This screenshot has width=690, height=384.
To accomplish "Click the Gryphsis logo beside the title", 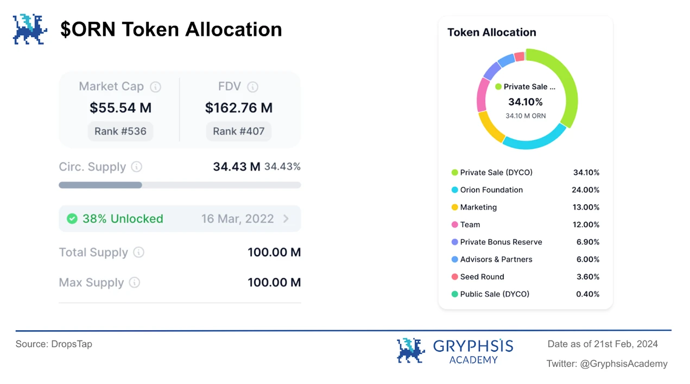I will pos(30,29).
